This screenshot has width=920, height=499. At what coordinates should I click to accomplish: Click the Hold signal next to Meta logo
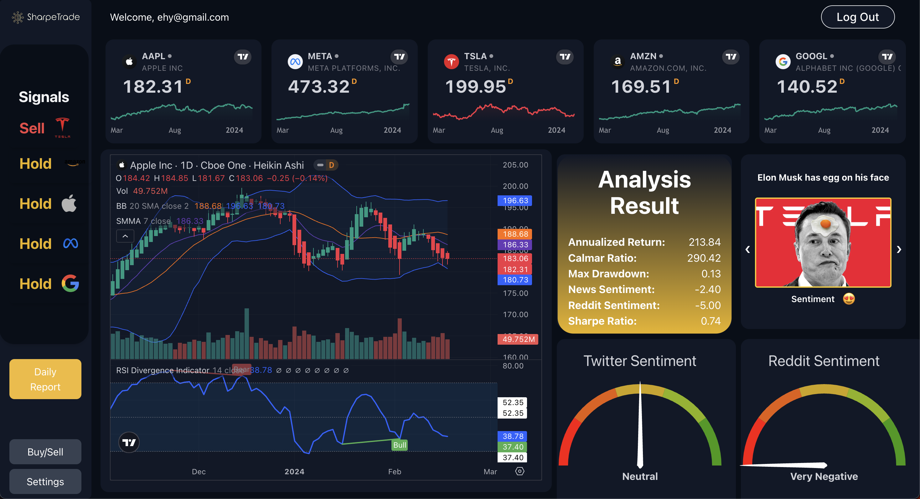click(x=35, y=244)
